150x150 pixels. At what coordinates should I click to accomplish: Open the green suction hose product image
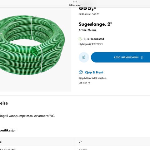[x=32, y=45]
